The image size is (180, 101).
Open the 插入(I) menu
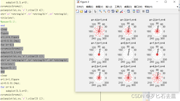(109, 7)
